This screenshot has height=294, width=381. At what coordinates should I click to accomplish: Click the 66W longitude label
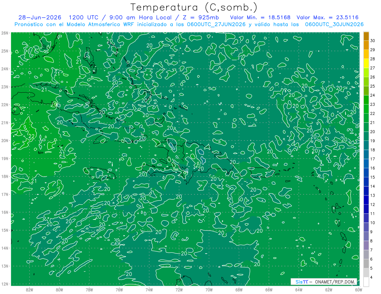(x=269, y=290)
